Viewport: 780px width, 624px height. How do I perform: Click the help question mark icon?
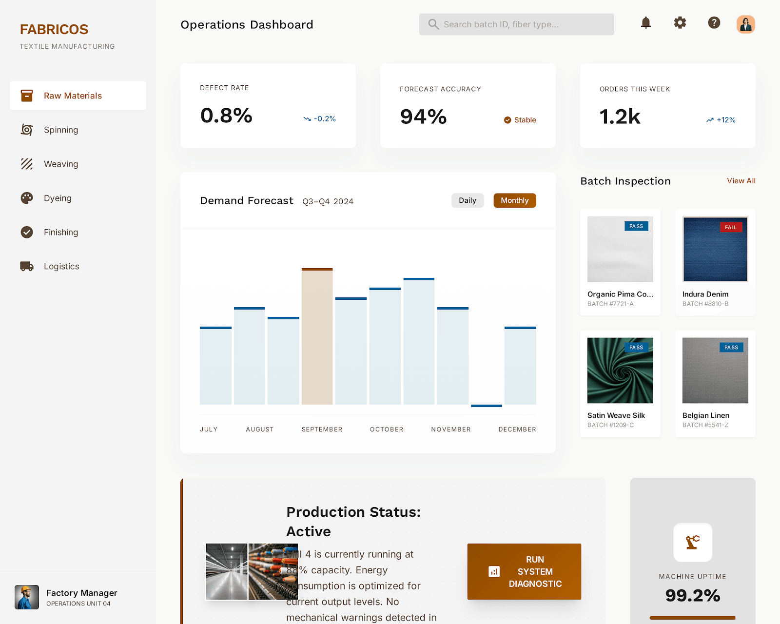coord(714,23)
